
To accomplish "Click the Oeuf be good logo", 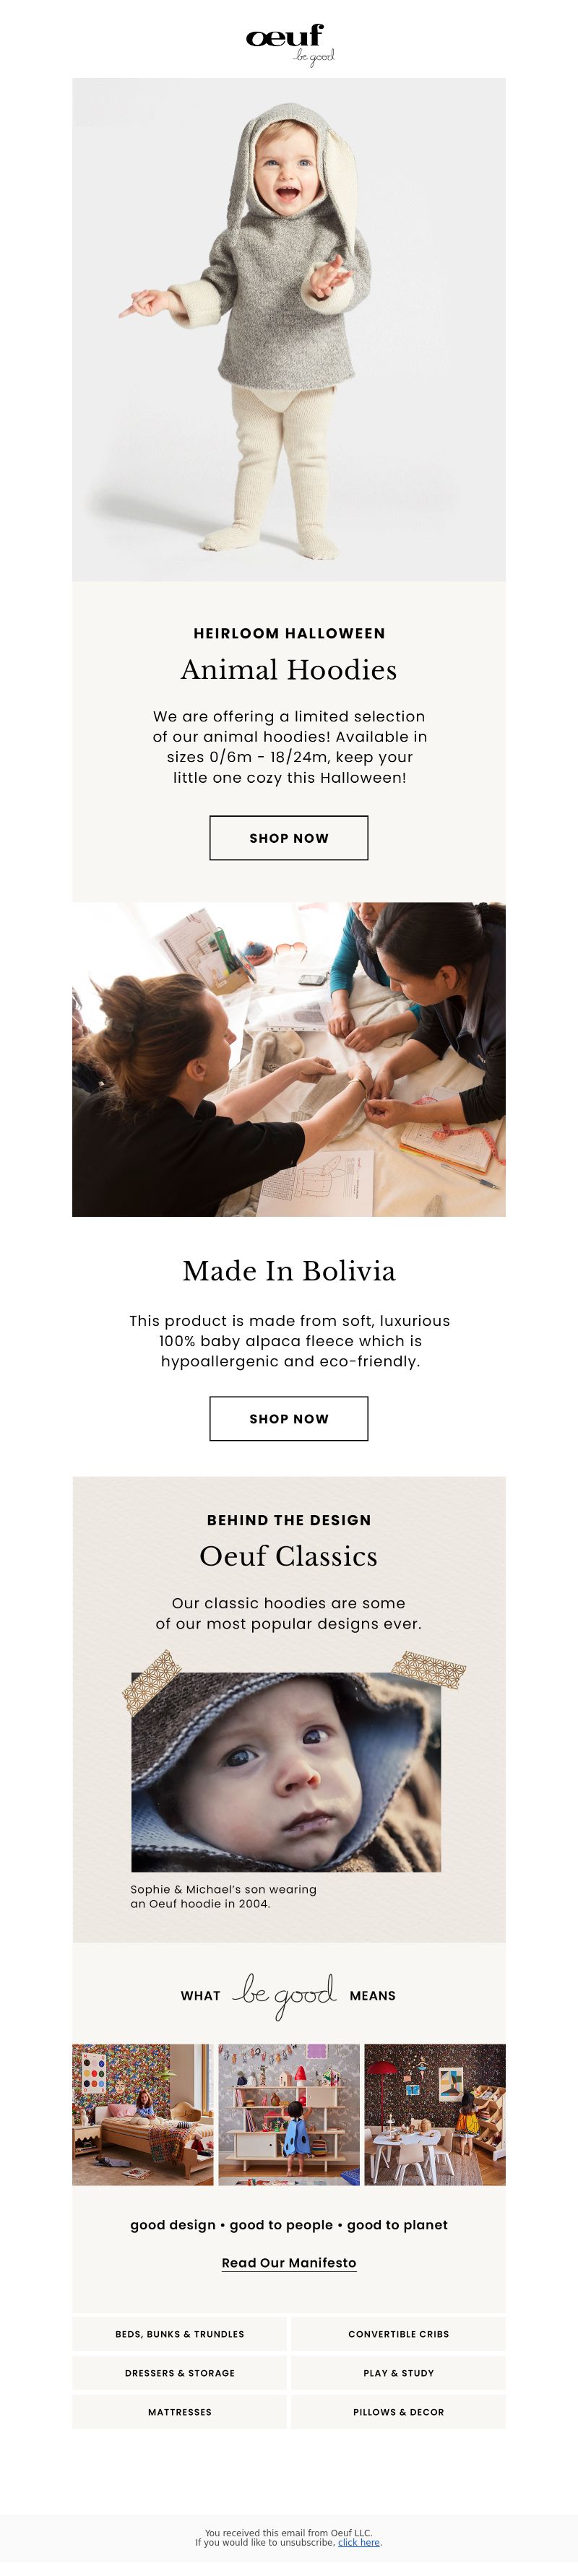I will click(289, 43).
